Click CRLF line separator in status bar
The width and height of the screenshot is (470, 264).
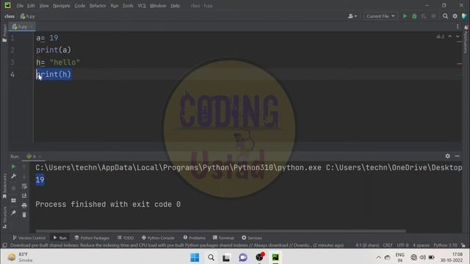[x=388, y=245]
